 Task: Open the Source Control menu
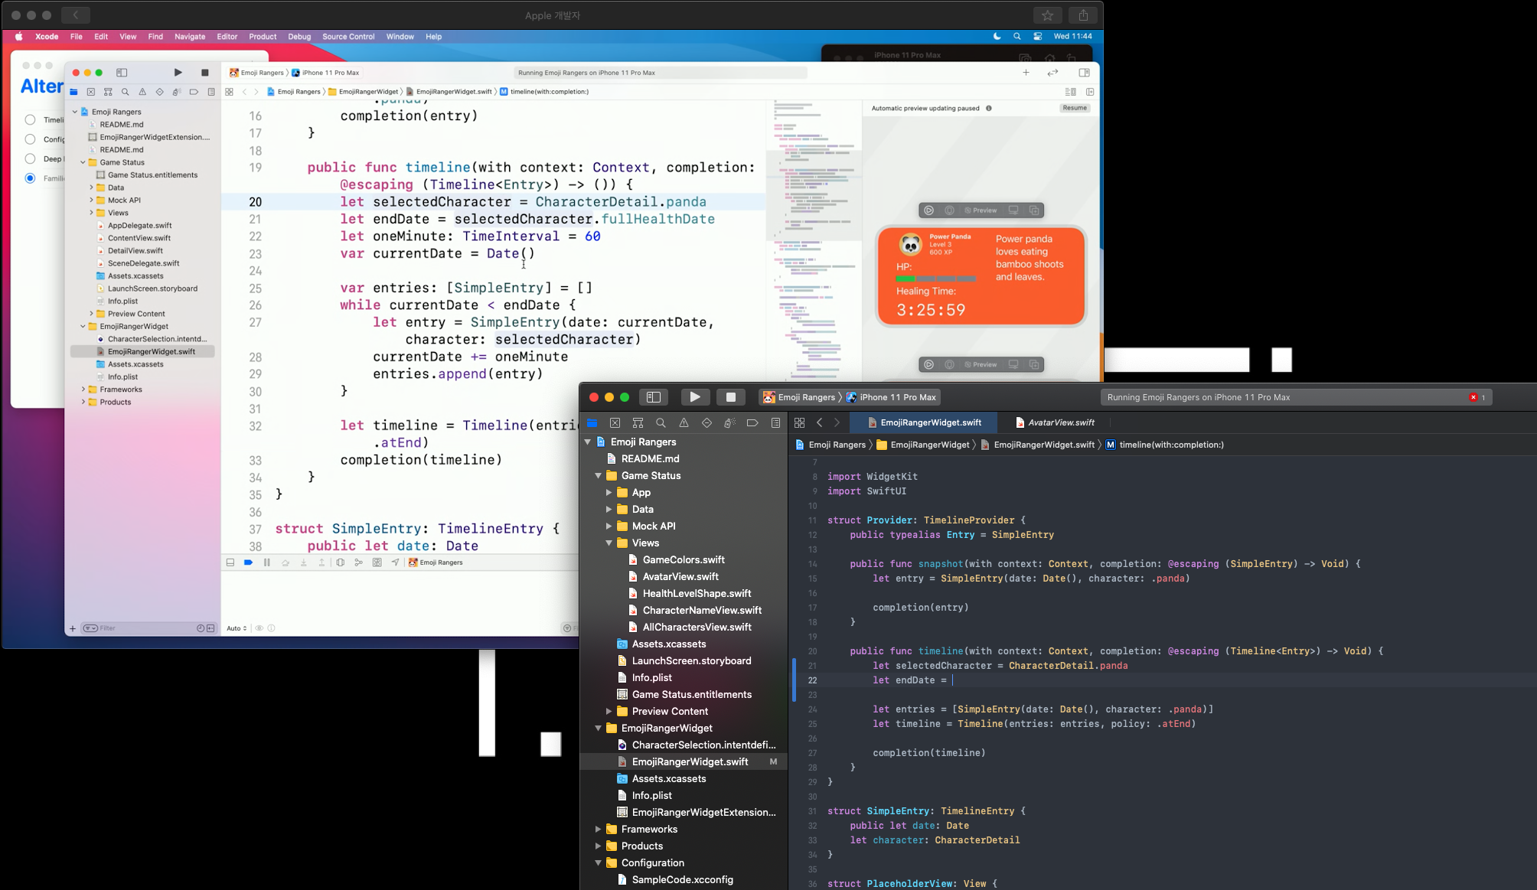point(348,36)
